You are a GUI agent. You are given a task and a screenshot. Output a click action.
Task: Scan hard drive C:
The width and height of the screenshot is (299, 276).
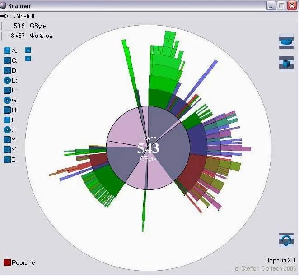click(7, 60)
